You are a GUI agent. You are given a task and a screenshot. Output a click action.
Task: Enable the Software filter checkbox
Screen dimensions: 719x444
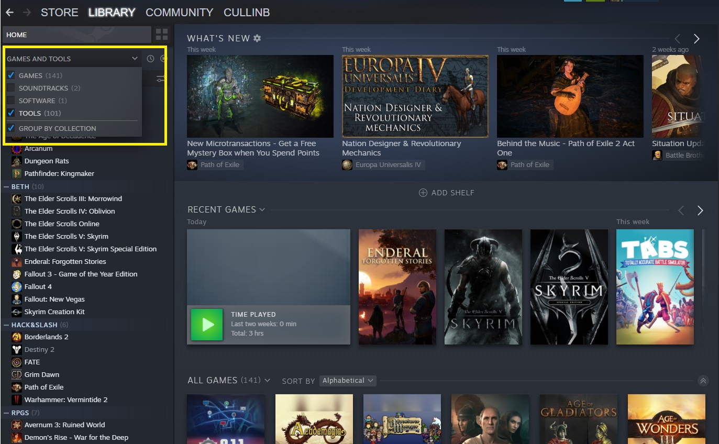click(x=11, y=101)
